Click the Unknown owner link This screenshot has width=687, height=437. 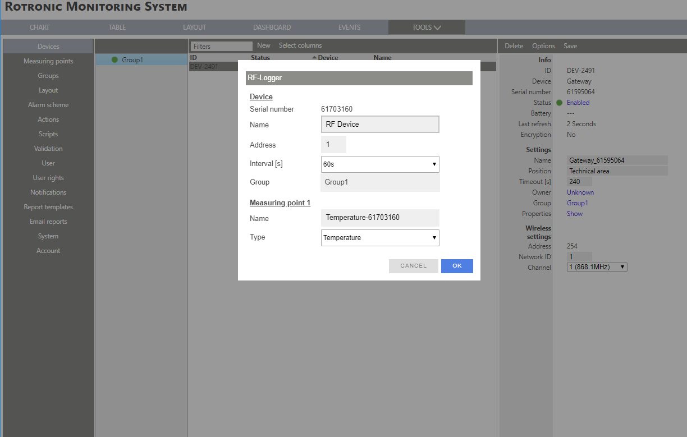(x=580, y=192)
